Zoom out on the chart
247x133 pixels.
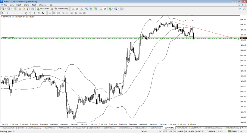pyautogui.click(x=91, y=9)
